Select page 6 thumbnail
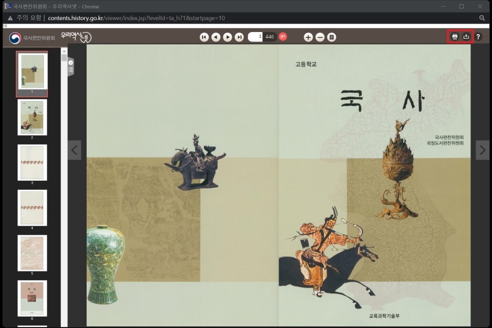This screenshot has width=492, height=328. tap(32, 298)
